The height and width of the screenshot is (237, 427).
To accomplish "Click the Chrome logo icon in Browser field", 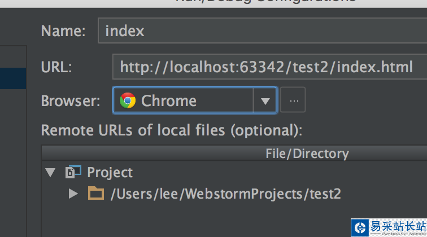I will click(x=128, y=101).
